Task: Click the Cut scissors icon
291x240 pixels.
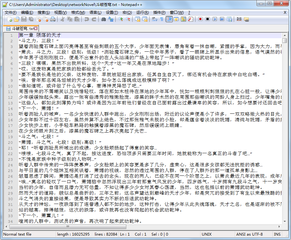Action: pos(62,19)
